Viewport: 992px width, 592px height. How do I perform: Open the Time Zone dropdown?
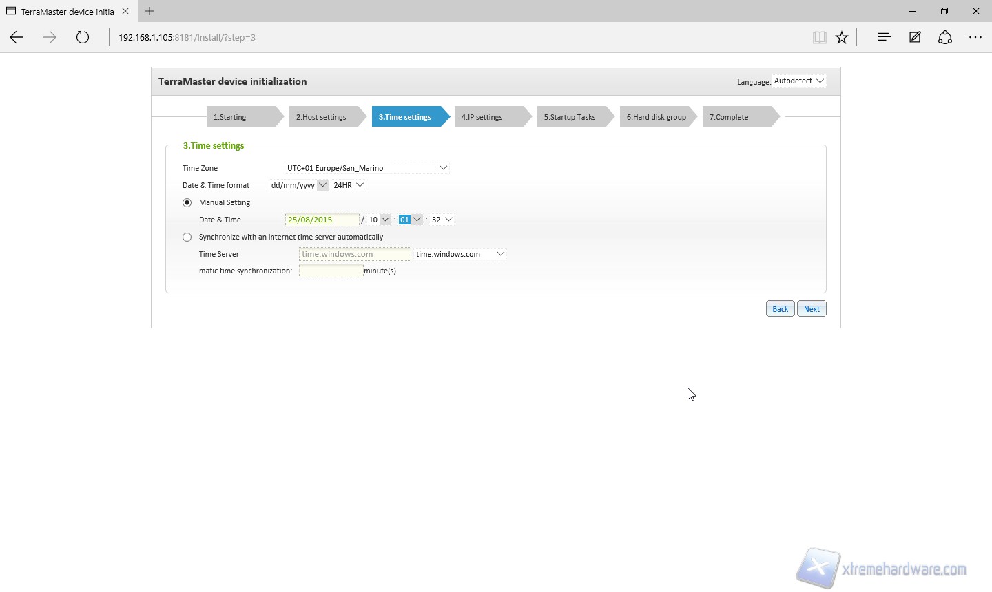tap(367, 168)
